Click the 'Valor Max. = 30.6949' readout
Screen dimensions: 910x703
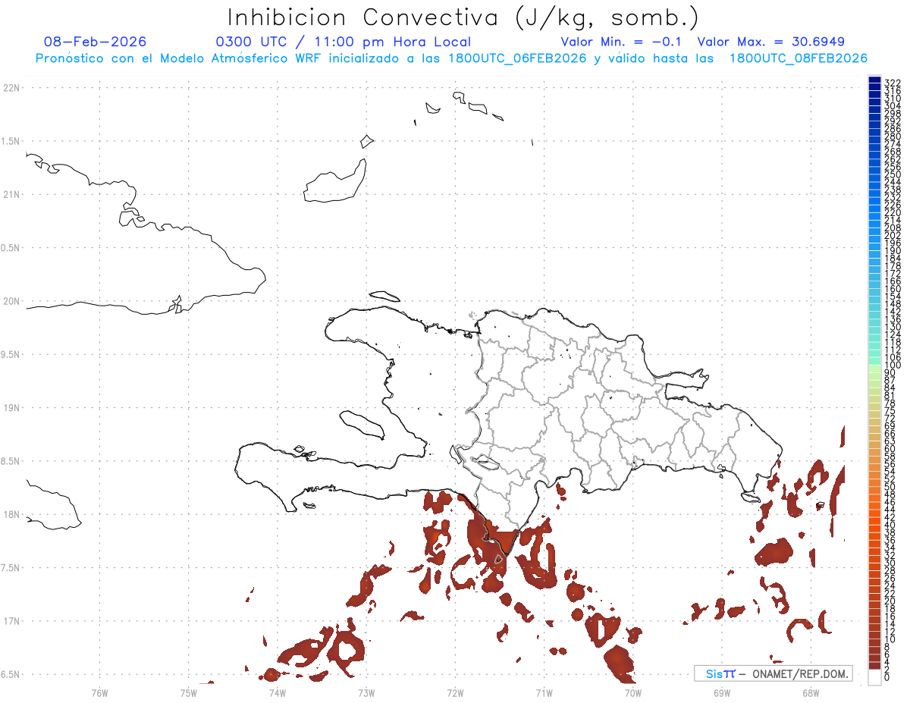pyautogui.click(x=771, y=42)
